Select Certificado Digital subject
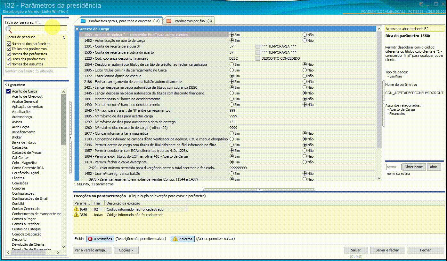Viewport: 447px width, 261px height. [x=25, y=173]
